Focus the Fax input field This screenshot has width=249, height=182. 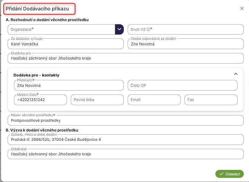click(x=211, y=100)
